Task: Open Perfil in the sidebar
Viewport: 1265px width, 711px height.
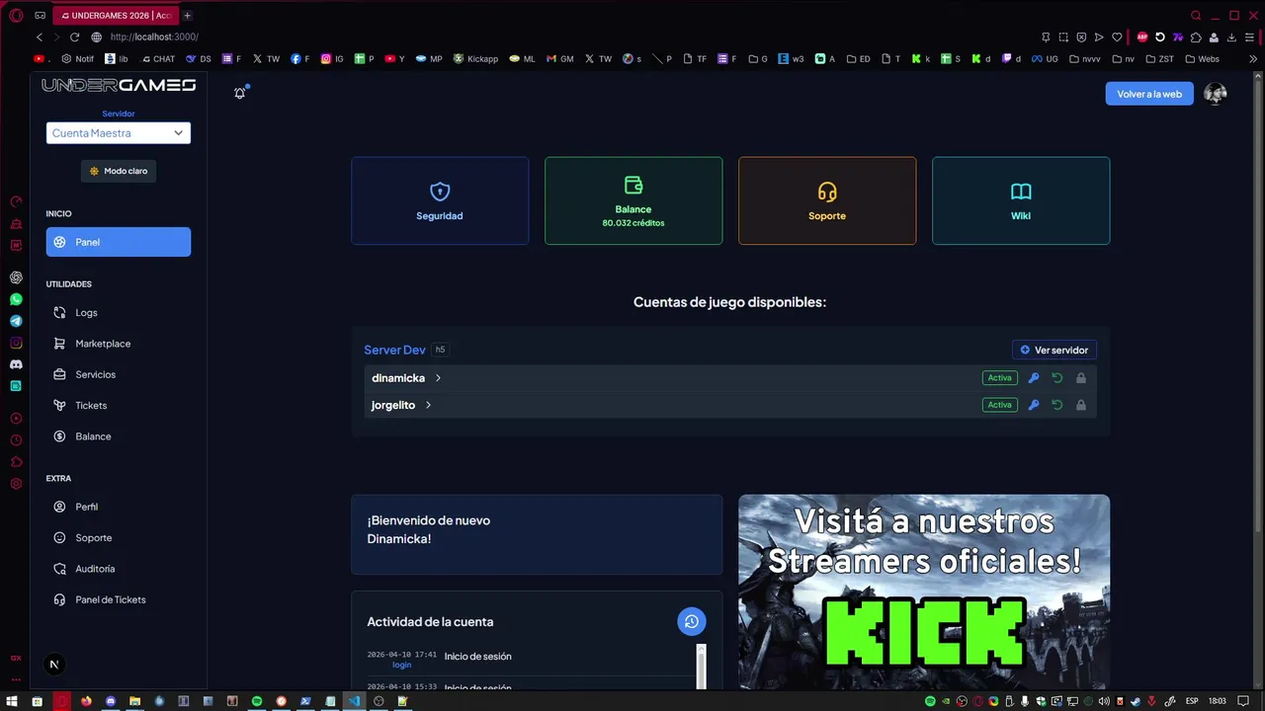Action: coord(119,507)
